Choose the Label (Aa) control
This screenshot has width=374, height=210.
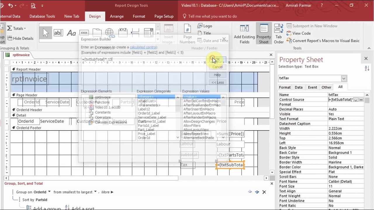pyautogui.click(x=71, y=33)
